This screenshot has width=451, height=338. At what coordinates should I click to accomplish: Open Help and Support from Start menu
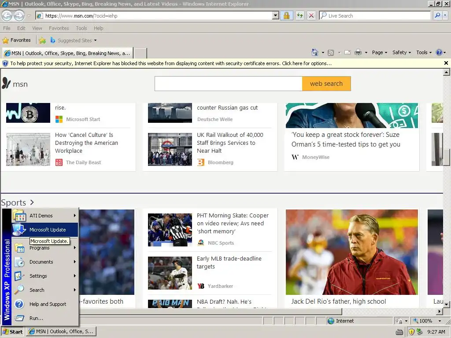pyautogui.click(x=45, y=304)
